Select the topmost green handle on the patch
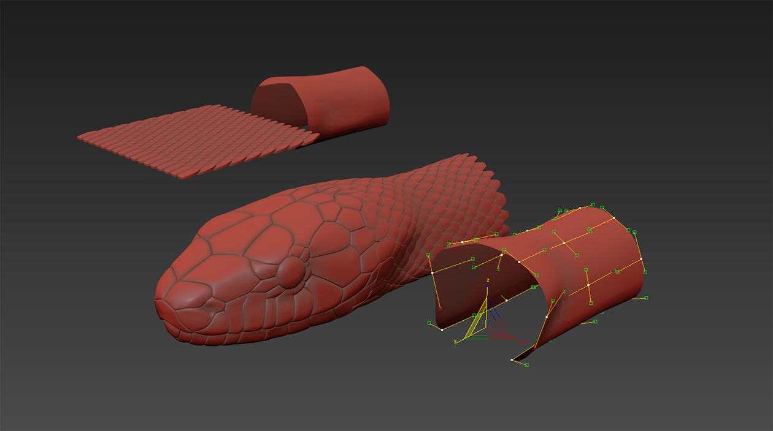 pyautogui.click(x=593, y=204)
